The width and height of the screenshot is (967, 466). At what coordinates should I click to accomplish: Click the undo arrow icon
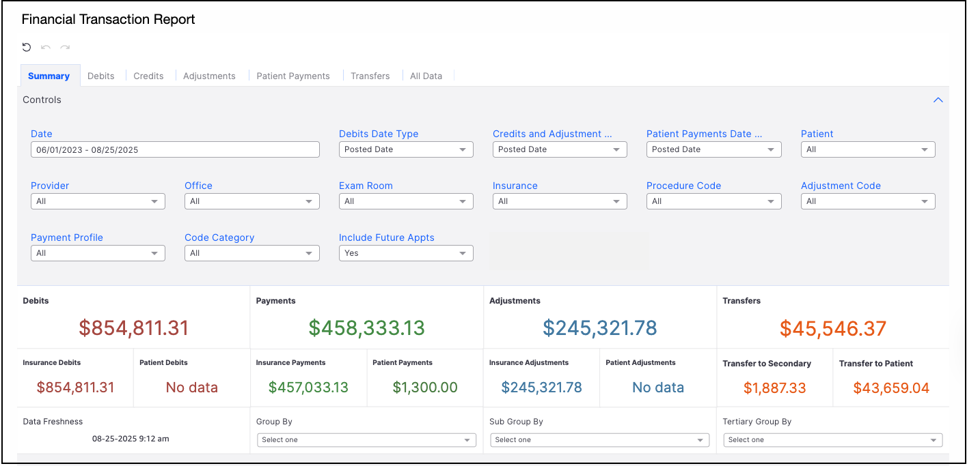pyautogui.click(x=46, y=47)
